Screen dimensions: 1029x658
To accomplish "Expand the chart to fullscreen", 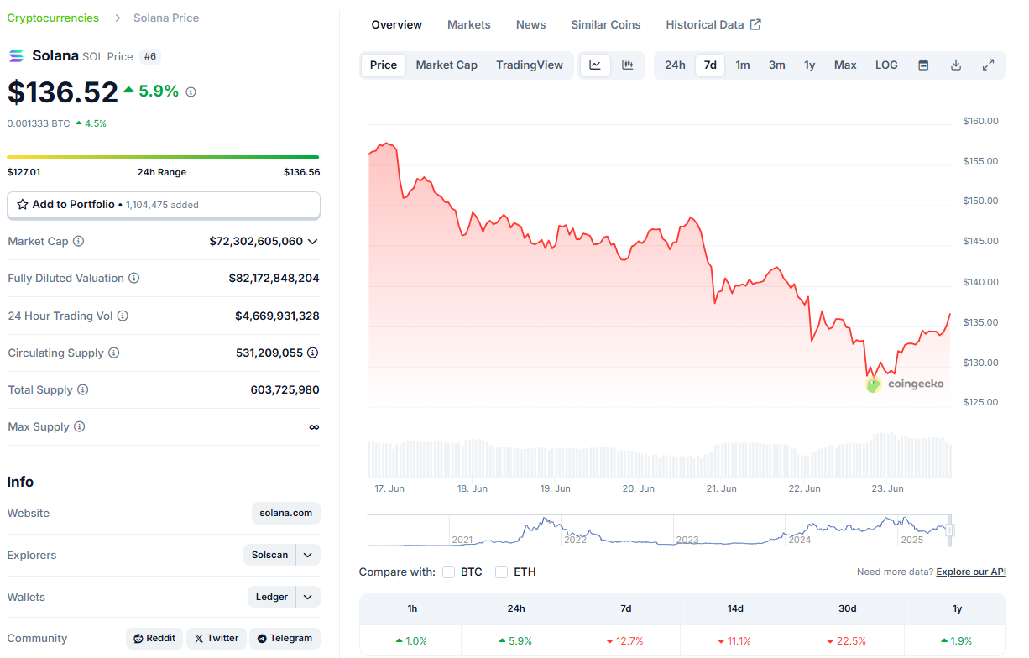I will point(988,65).
